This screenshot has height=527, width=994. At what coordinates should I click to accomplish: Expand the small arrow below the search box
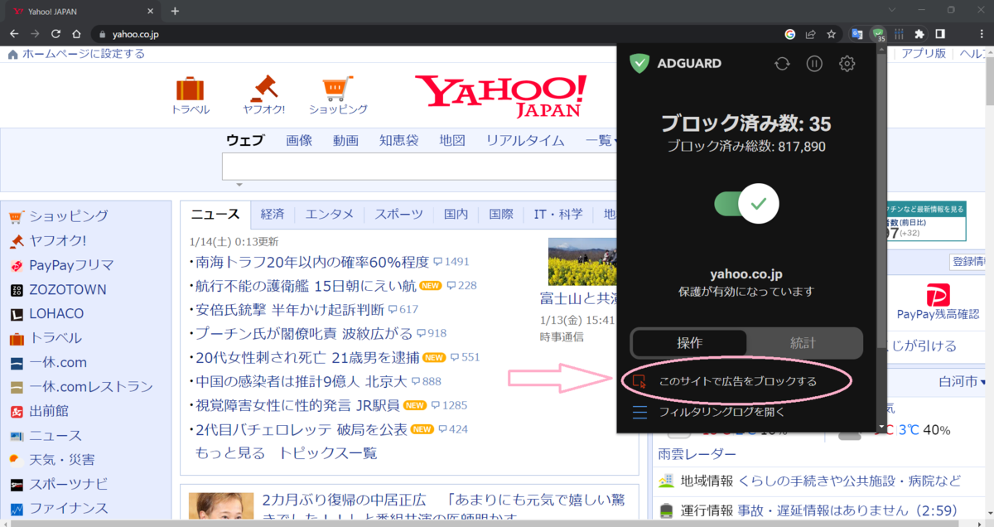tap(239, 185)
